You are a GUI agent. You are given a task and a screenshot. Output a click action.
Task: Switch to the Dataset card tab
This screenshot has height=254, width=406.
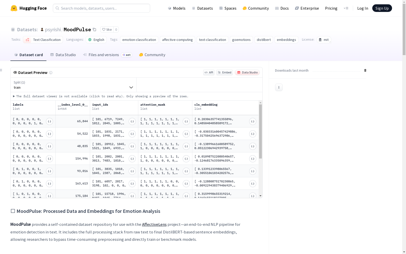pos(28,55)
